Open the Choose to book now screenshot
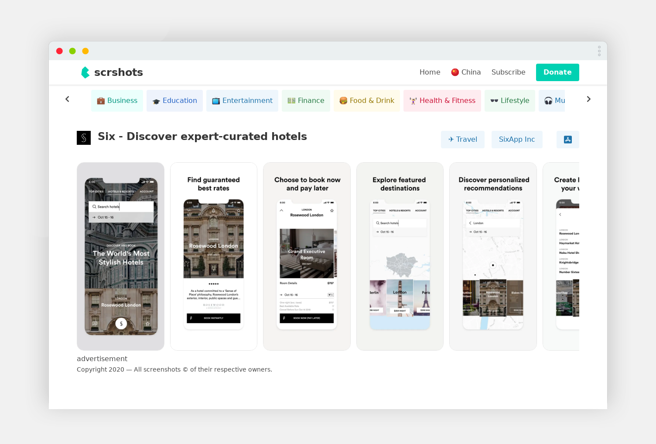Screen dimensions: 656x444 (x=307, y=256)
